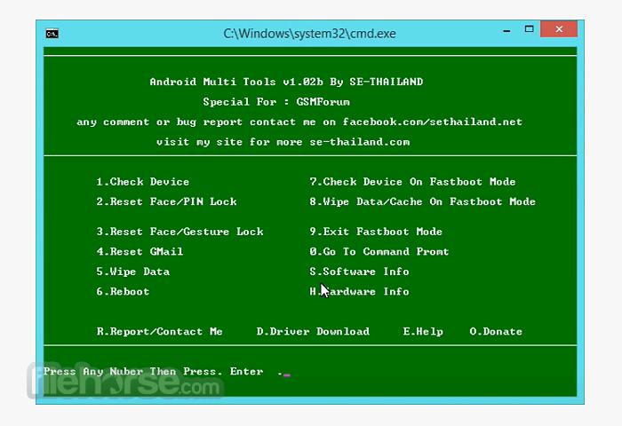Click the 4.Reset GMail option
This screenshot has height=426, width=622.
(140, 251)
